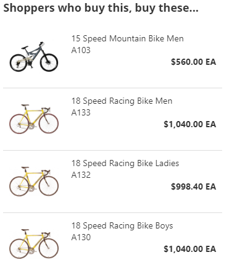Click the $998.40 EA price

pos(193,186)
